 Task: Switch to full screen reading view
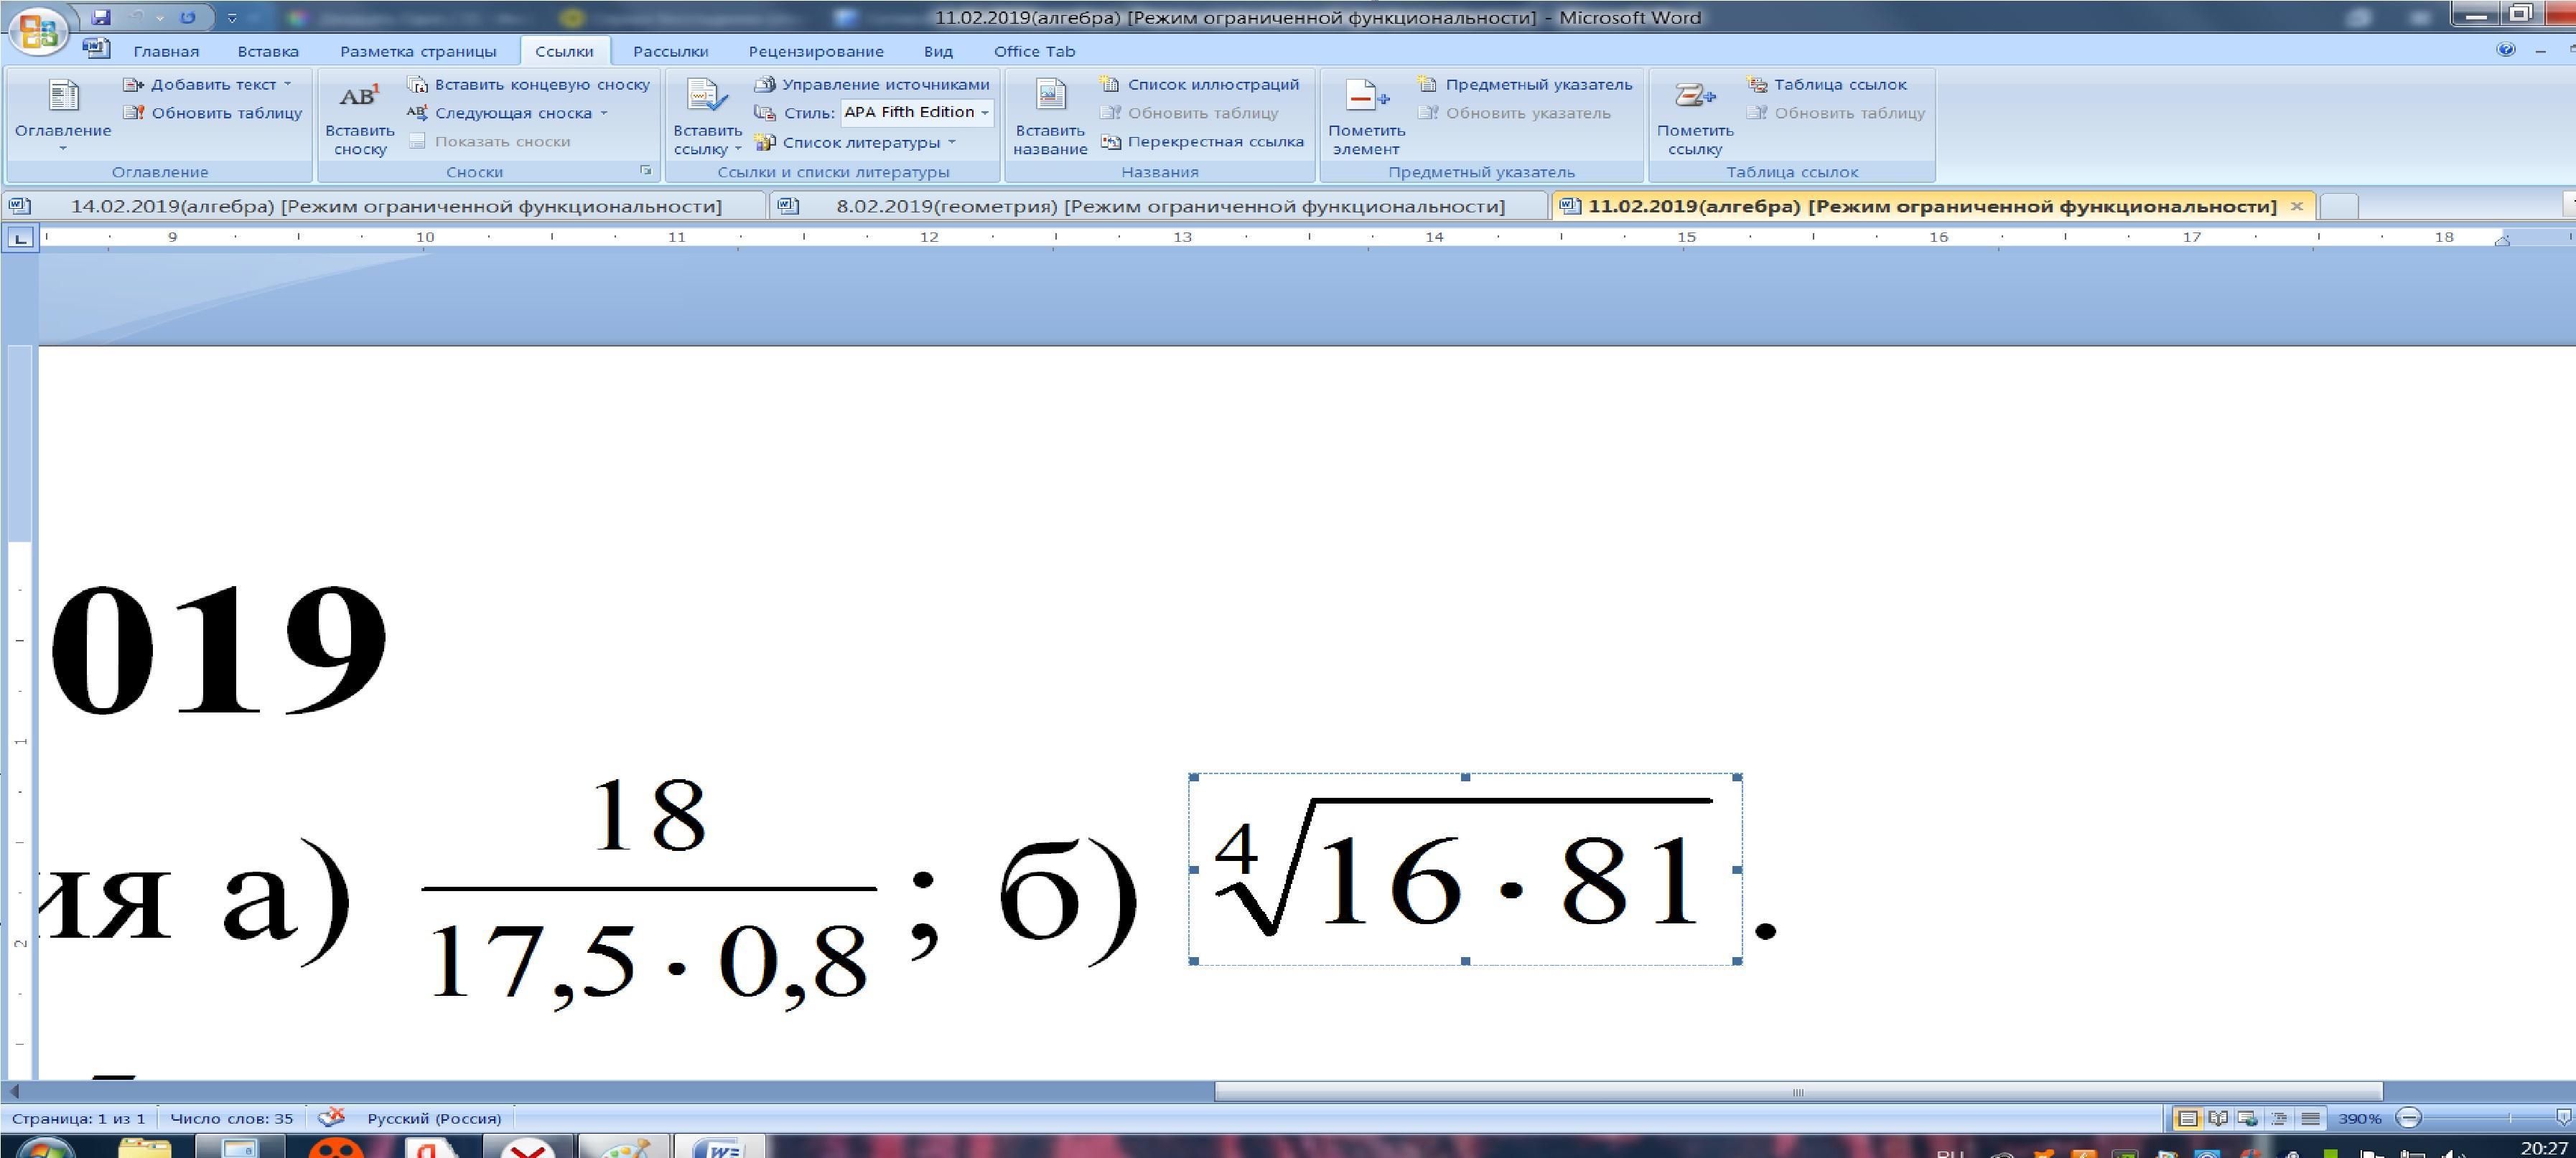2217,1118
